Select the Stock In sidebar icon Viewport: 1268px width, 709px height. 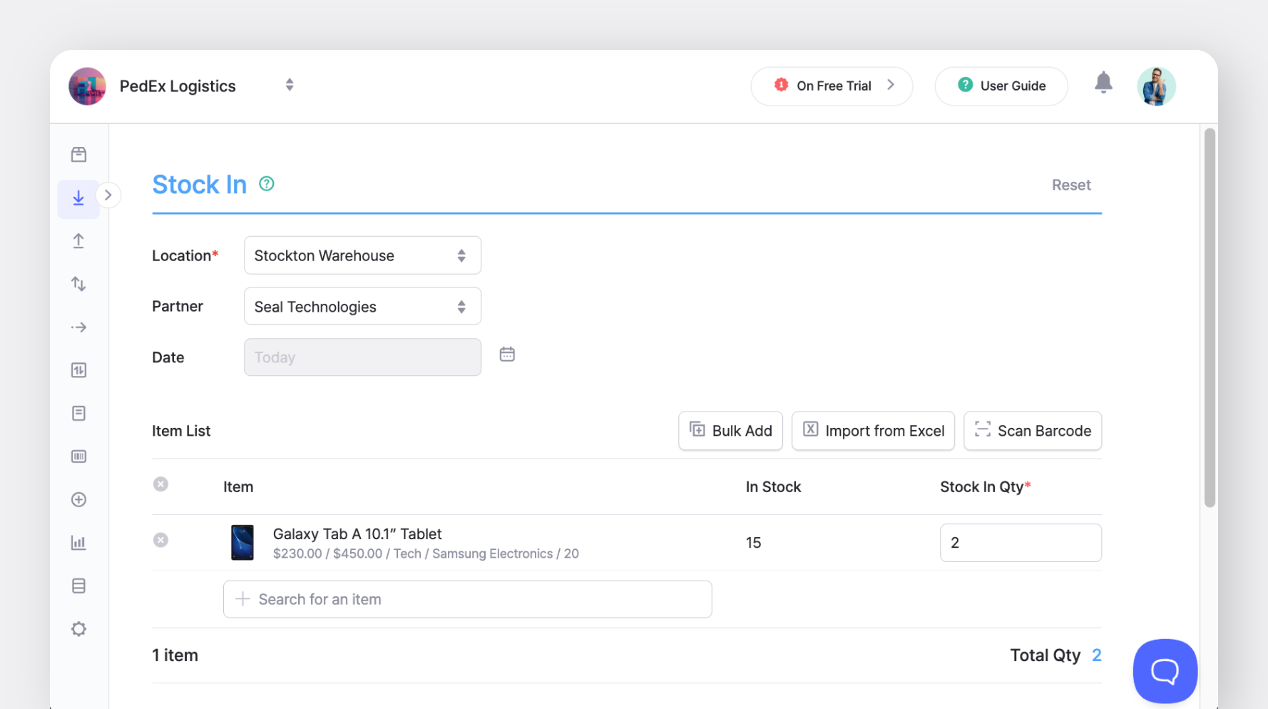pos(78,198)
